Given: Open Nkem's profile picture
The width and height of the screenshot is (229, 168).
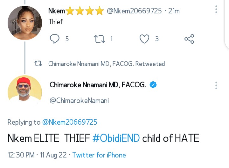Looking at the screenshot, I should (25, 23).
